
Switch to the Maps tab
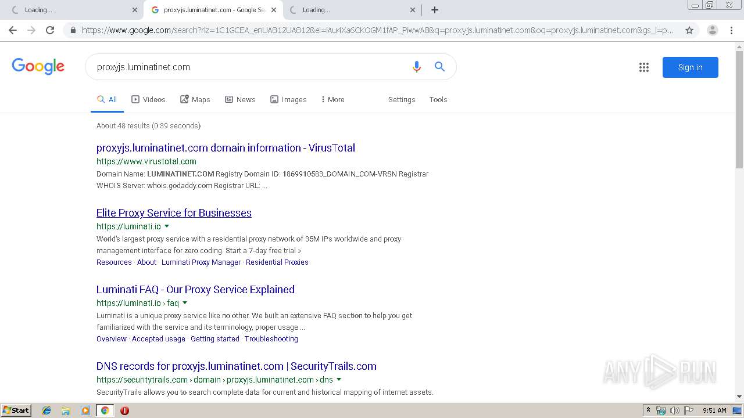point(195,99)
